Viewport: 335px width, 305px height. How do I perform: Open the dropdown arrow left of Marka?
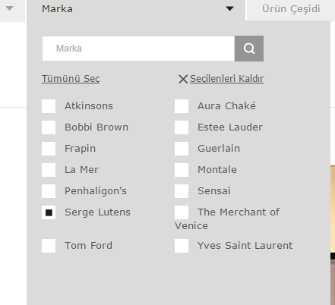[9, 8]
